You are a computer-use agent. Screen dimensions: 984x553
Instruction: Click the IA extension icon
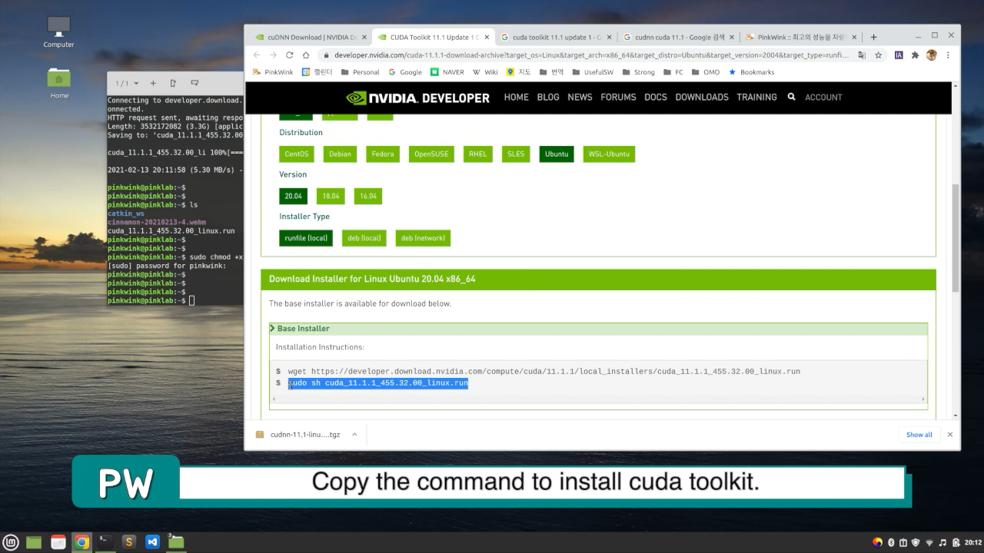[x=899, y=55]
